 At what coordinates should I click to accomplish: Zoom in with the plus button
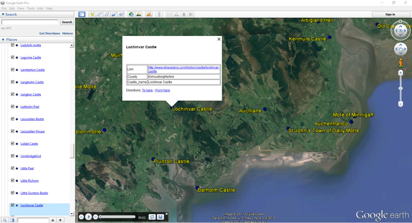[x=400, y=73]
